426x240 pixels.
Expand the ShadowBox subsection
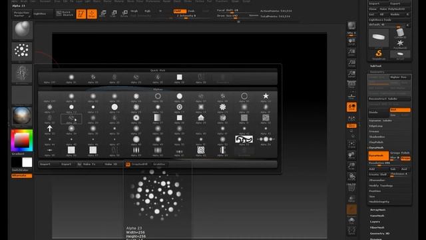[x=377, y=137]
